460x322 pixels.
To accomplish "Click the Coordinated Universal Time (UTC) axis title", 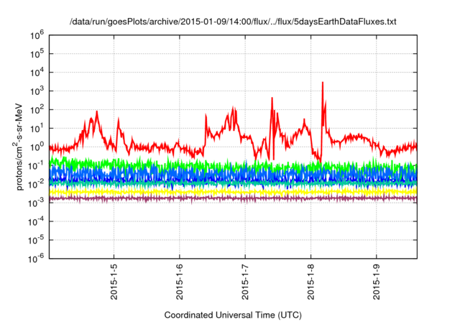I will tap(233, 316).
